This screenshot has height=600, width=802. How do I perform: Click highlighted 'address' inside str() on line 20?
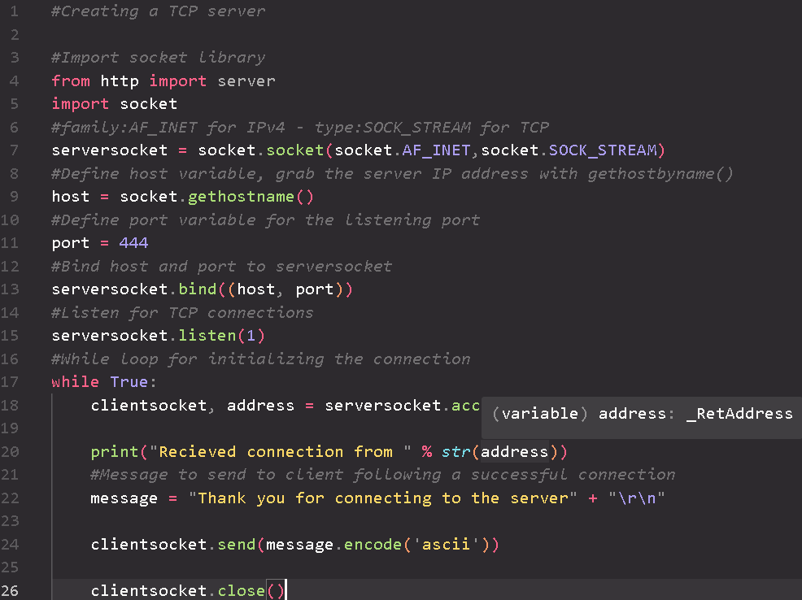click(514, 452)
